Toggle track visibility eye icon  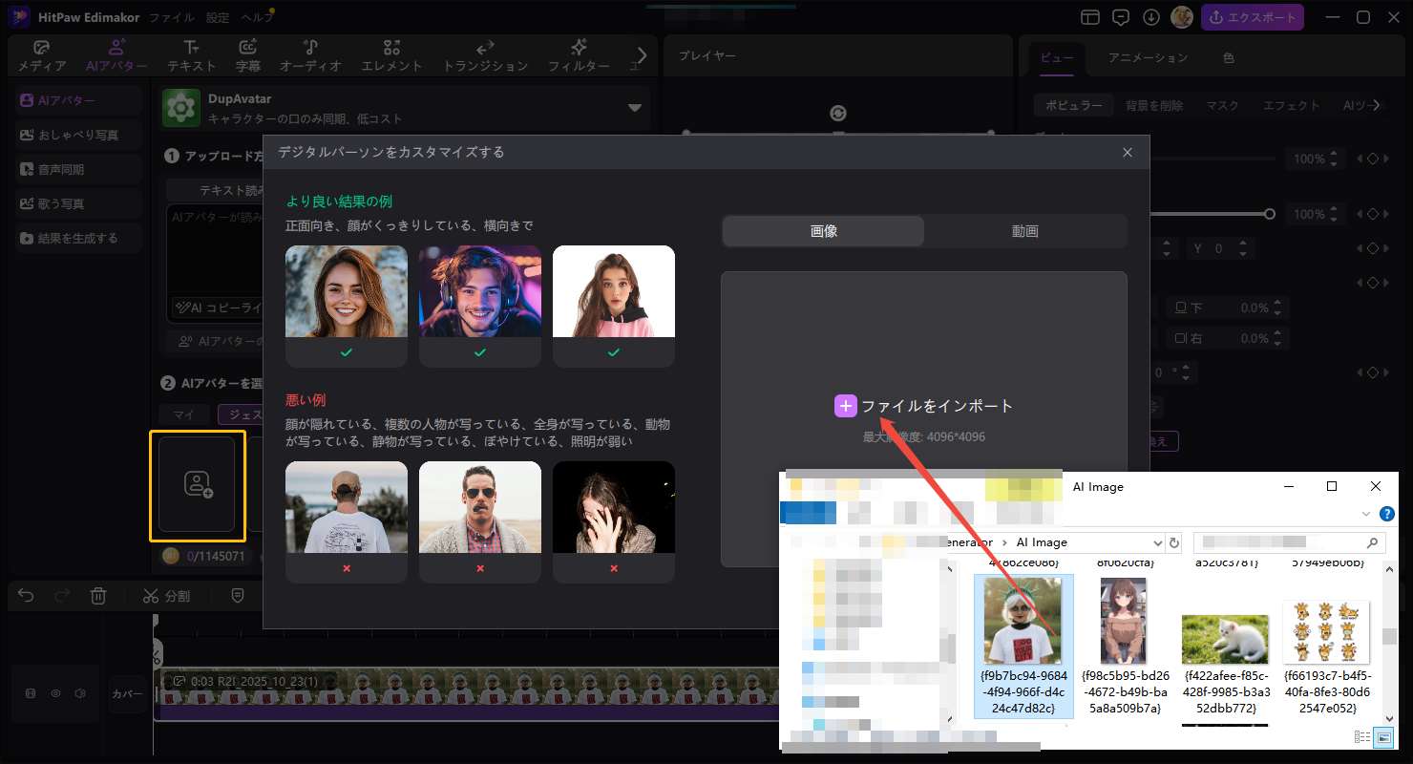click(x=55, y=693)
